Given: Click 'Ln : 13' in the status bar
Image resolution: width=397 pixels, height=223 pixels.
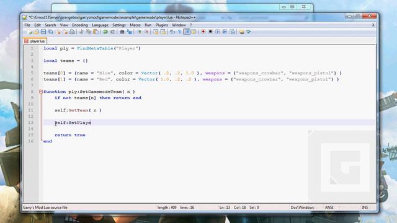Looking at the screenshot, I should 225,208.
